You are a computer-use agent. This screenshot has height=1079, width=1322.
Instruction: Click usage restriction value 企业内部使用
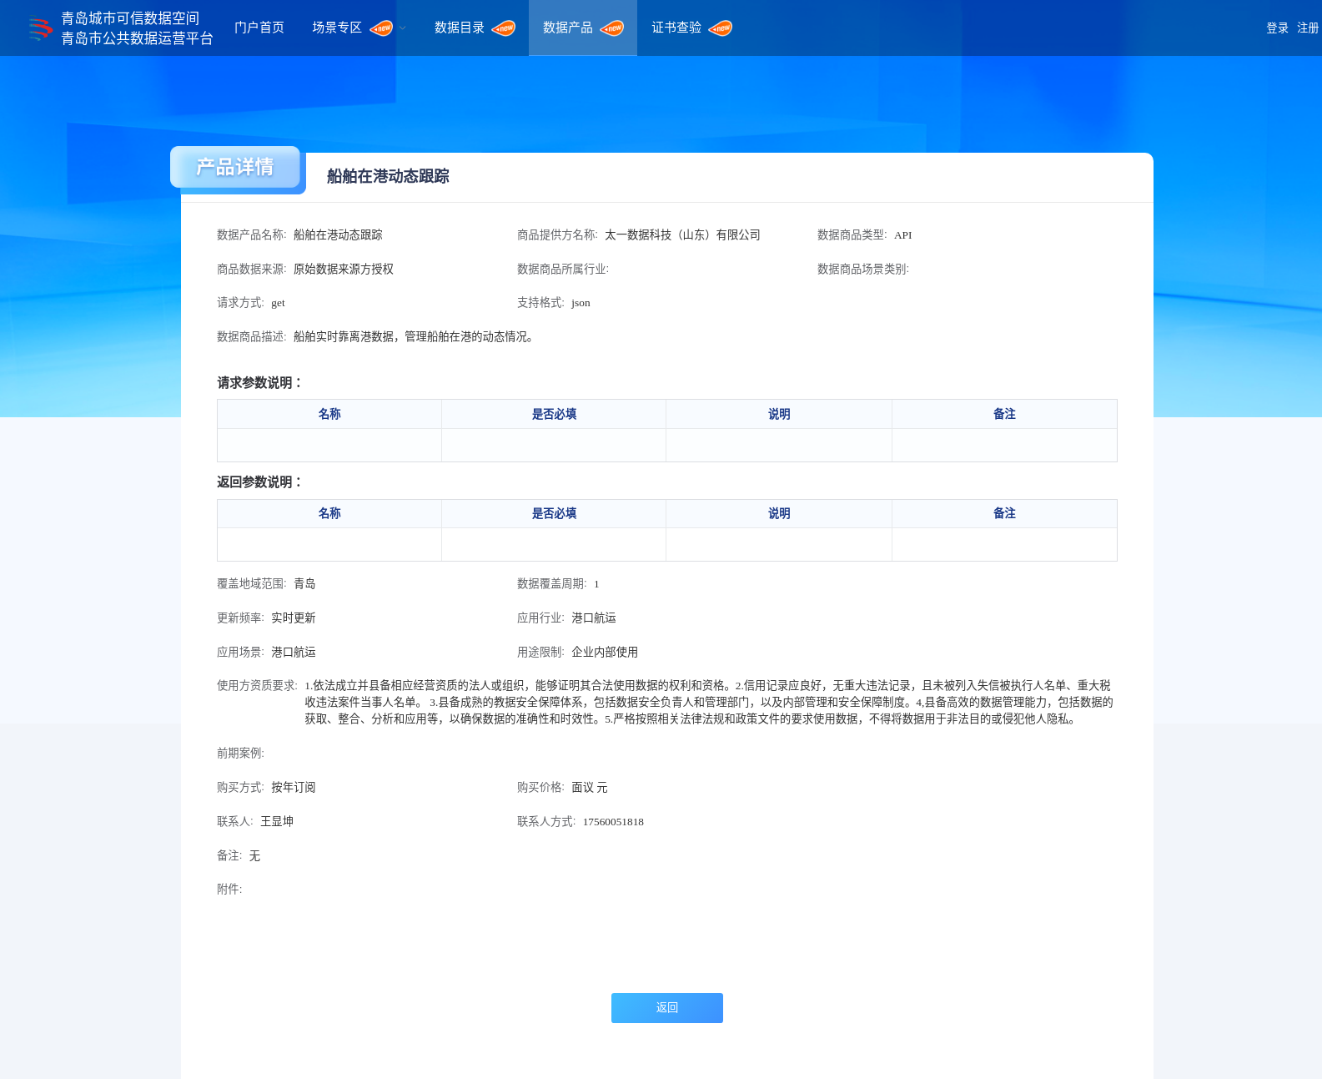tap(605, 653)
